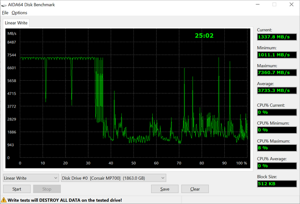Minimize the AIDA64 Disk Benchmark window

(258, 4)
